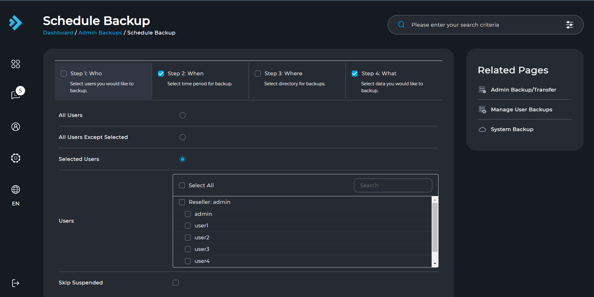
Task: Toggle the Step 4: What checkbox
Action: pos(355,73)
